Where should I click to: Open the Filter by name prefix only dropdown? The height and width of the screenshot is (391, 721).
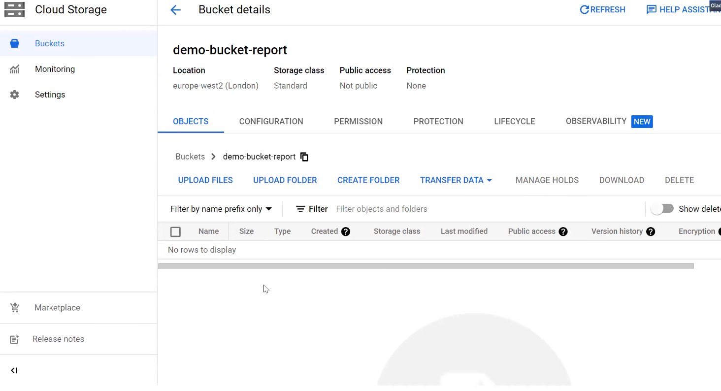coord(221,209)
